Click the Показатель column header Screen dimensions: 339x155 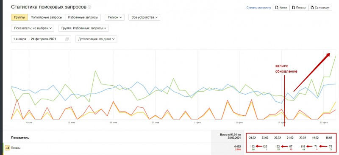[x=20, y=138]
